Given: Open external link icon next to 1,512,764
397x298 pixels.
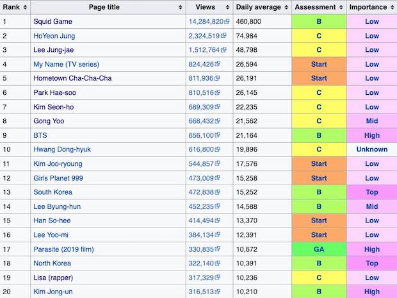Looking at the screenshot, I should pyautogui.click(x=223, y=50).
